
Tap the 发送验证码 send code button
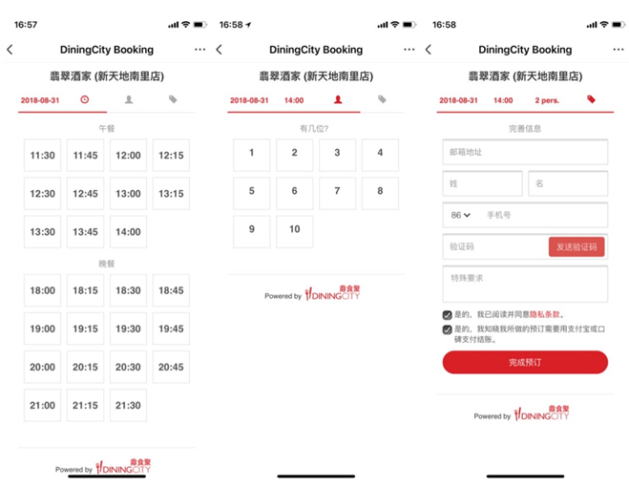point(577,247)
